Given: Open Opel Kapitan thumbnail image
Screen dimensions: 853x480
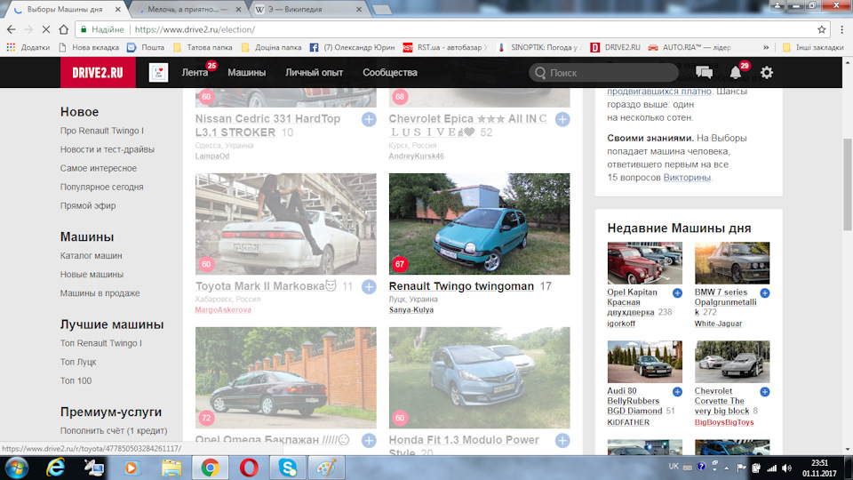Looking at the screenshot, I should tap(645, 263).
